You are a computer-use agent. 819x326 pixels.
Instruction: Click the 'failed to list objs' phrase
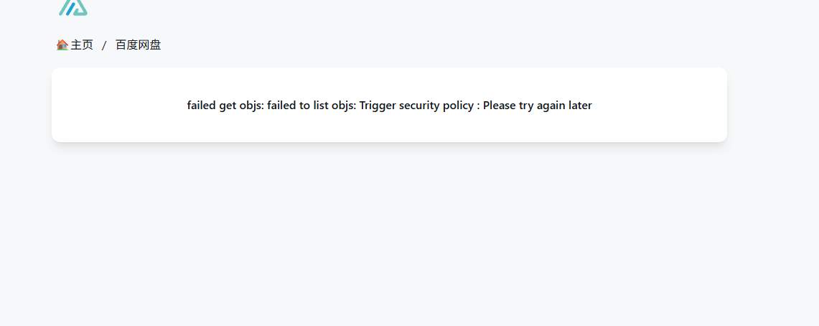[x=312, y=106]
